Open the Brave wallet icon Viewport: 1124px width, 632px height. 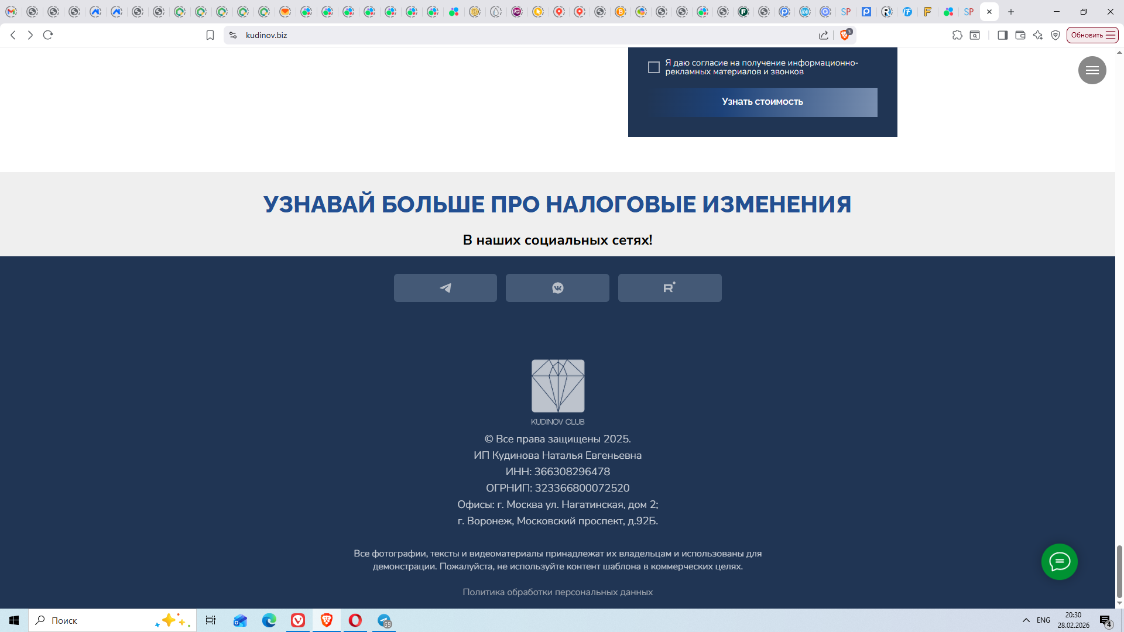click(x=1020, y=35)
